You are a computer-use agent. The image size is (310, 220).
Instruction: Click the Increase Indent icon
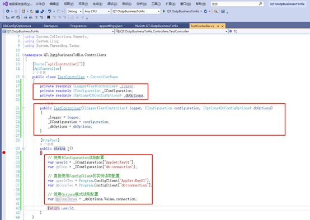[31, 17]
